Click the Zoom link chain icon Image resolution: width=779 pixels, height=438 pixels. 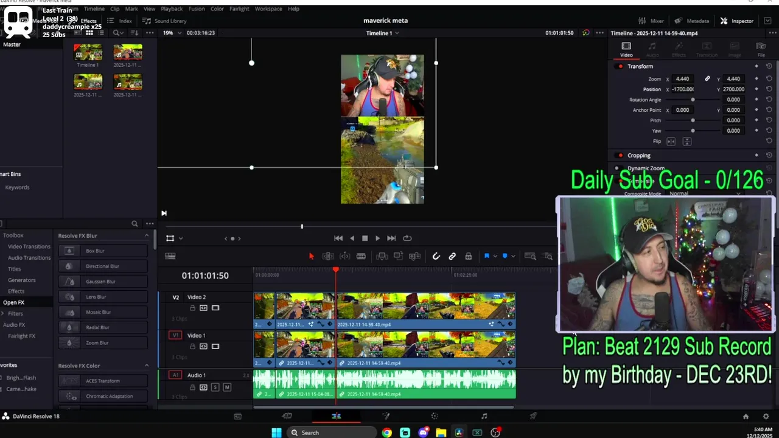click(x=707, y=79)
